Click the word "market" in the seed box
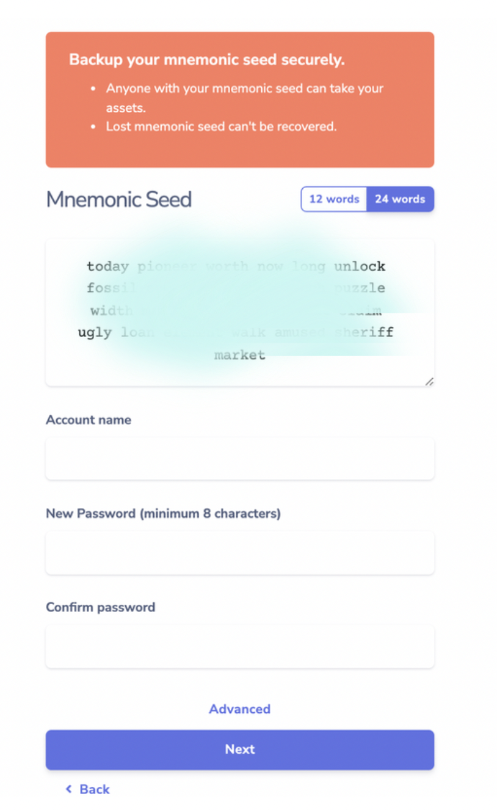The image size is (497, 810). click(x=239, y=355)
